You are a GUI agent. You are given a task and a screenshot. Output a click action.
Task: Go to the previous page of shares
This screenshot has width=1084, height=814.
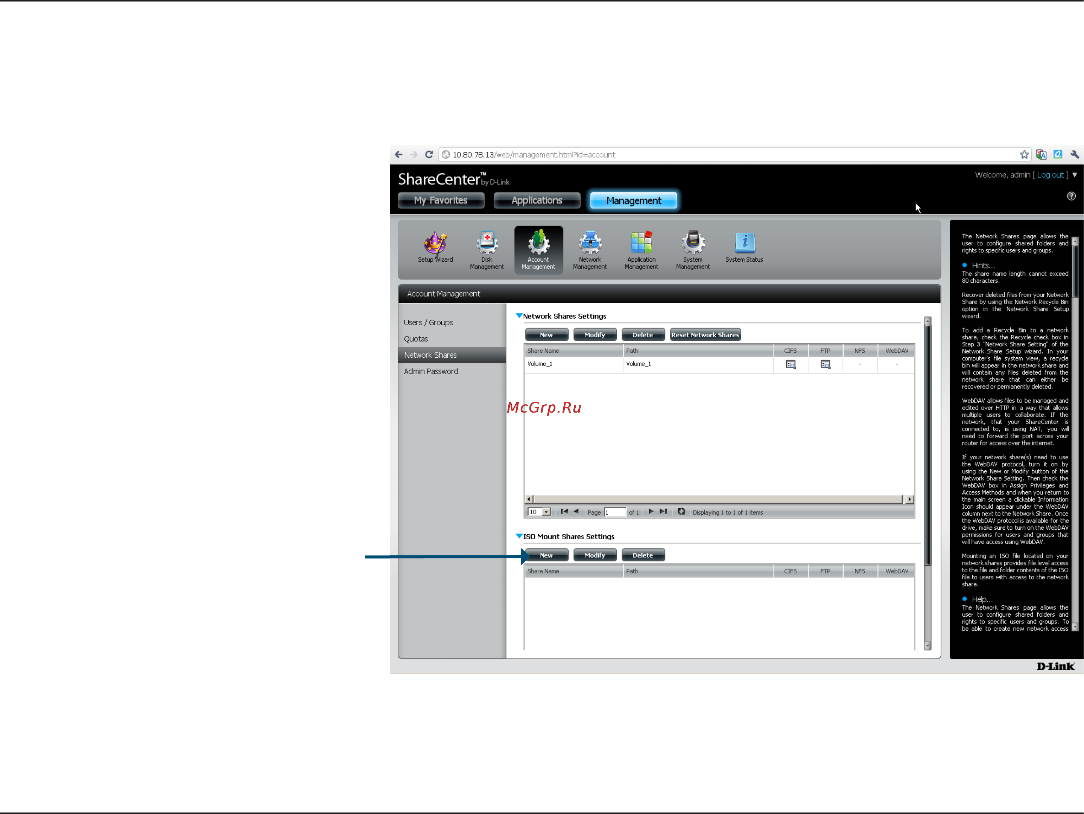576,511
